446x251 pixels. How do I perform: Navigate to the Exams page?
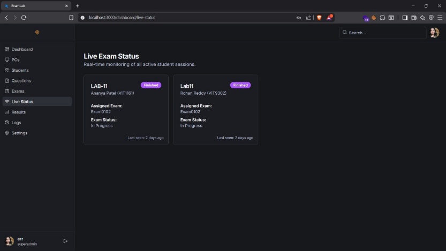coord(37,91)
